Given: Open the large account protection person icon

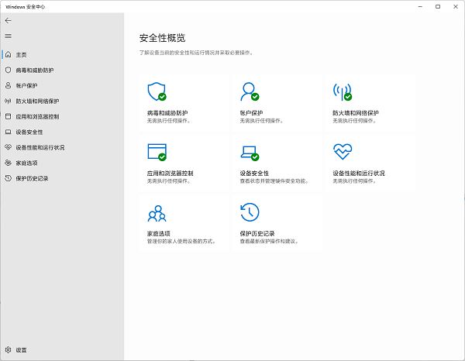Looking at the screenshot, I should 250,91.
